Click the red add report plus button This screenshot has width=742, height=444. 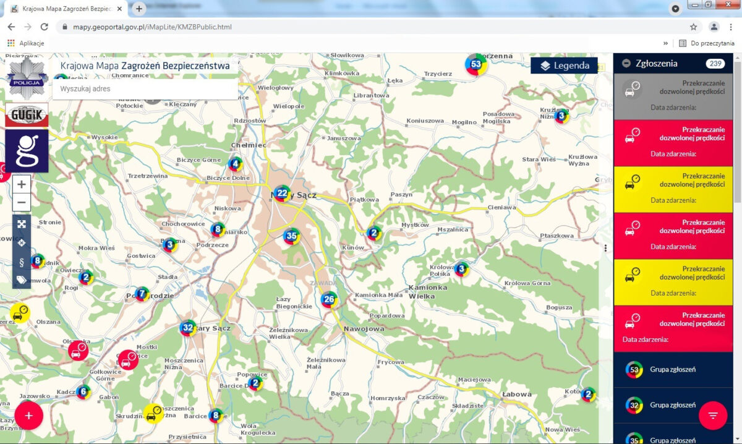[x=28, y=415]
